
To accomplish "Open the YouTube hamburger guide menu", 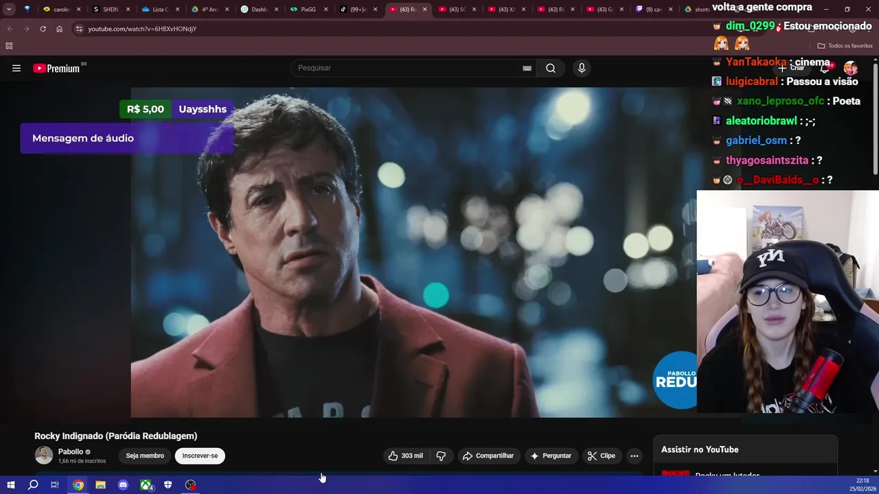I will click(x=16, y=68).
